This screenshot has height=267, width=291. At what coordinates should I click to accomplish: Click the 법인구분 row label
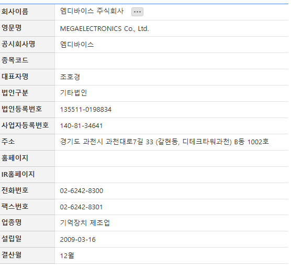coord(15,93)
